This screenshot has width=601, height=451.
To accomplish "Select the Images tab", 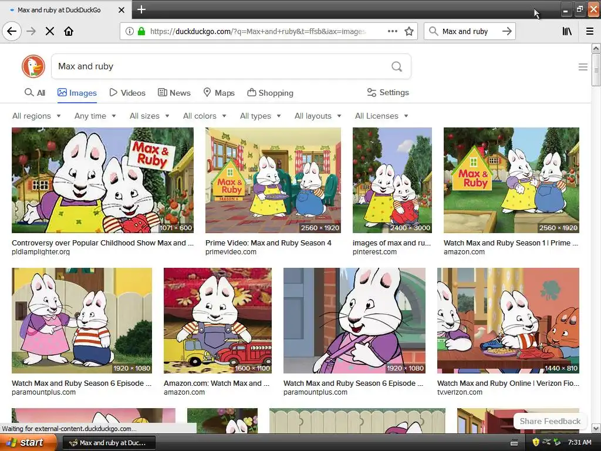I will pyautogui.click(x=77, y=92).
